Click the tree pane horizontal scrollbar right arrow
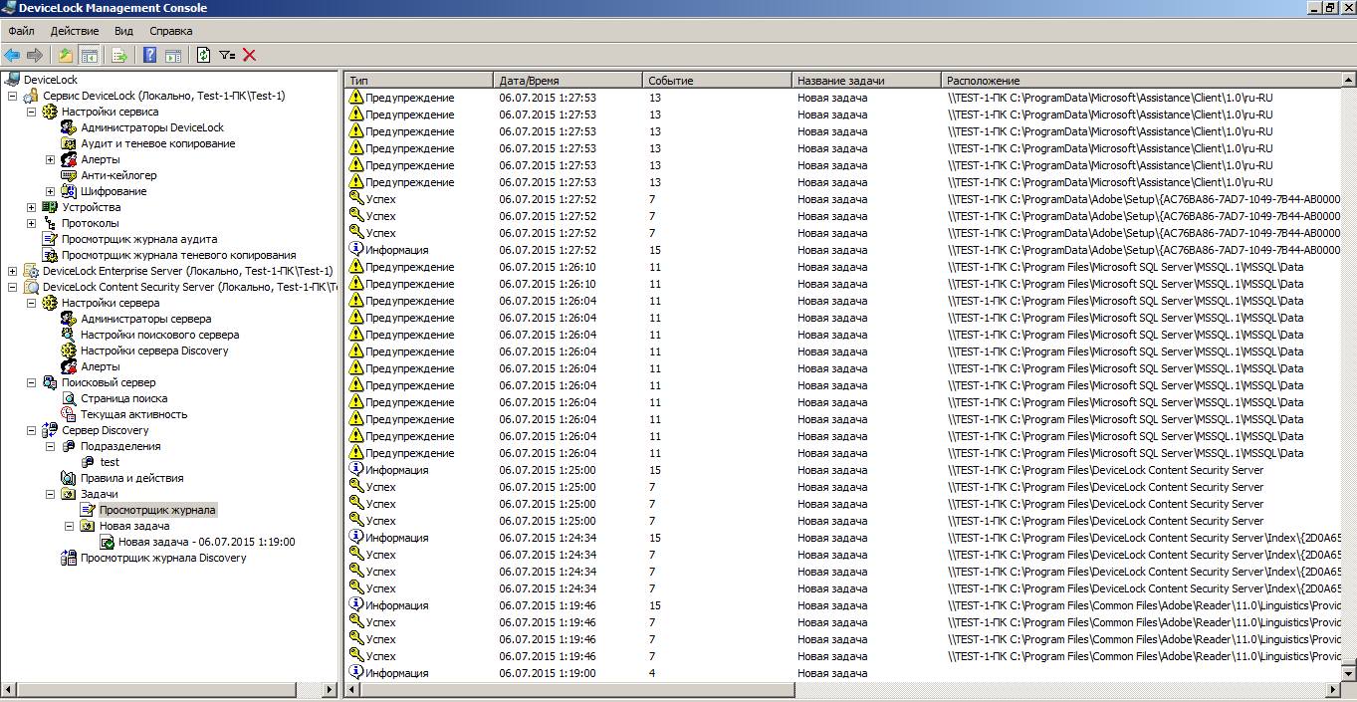 332,689
